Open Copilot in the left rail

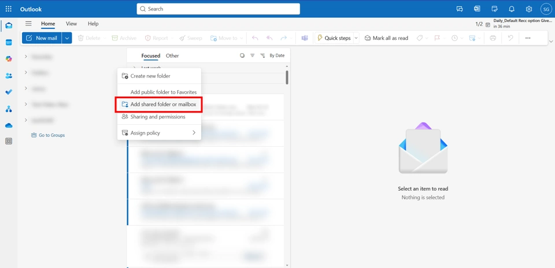click(x=9, y=59)
